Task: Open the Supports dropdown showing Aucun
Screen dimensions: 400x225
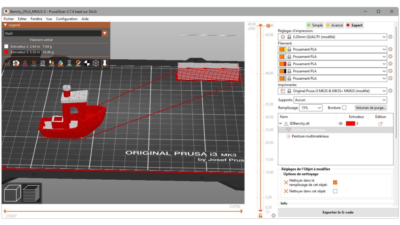Action: 340,100
